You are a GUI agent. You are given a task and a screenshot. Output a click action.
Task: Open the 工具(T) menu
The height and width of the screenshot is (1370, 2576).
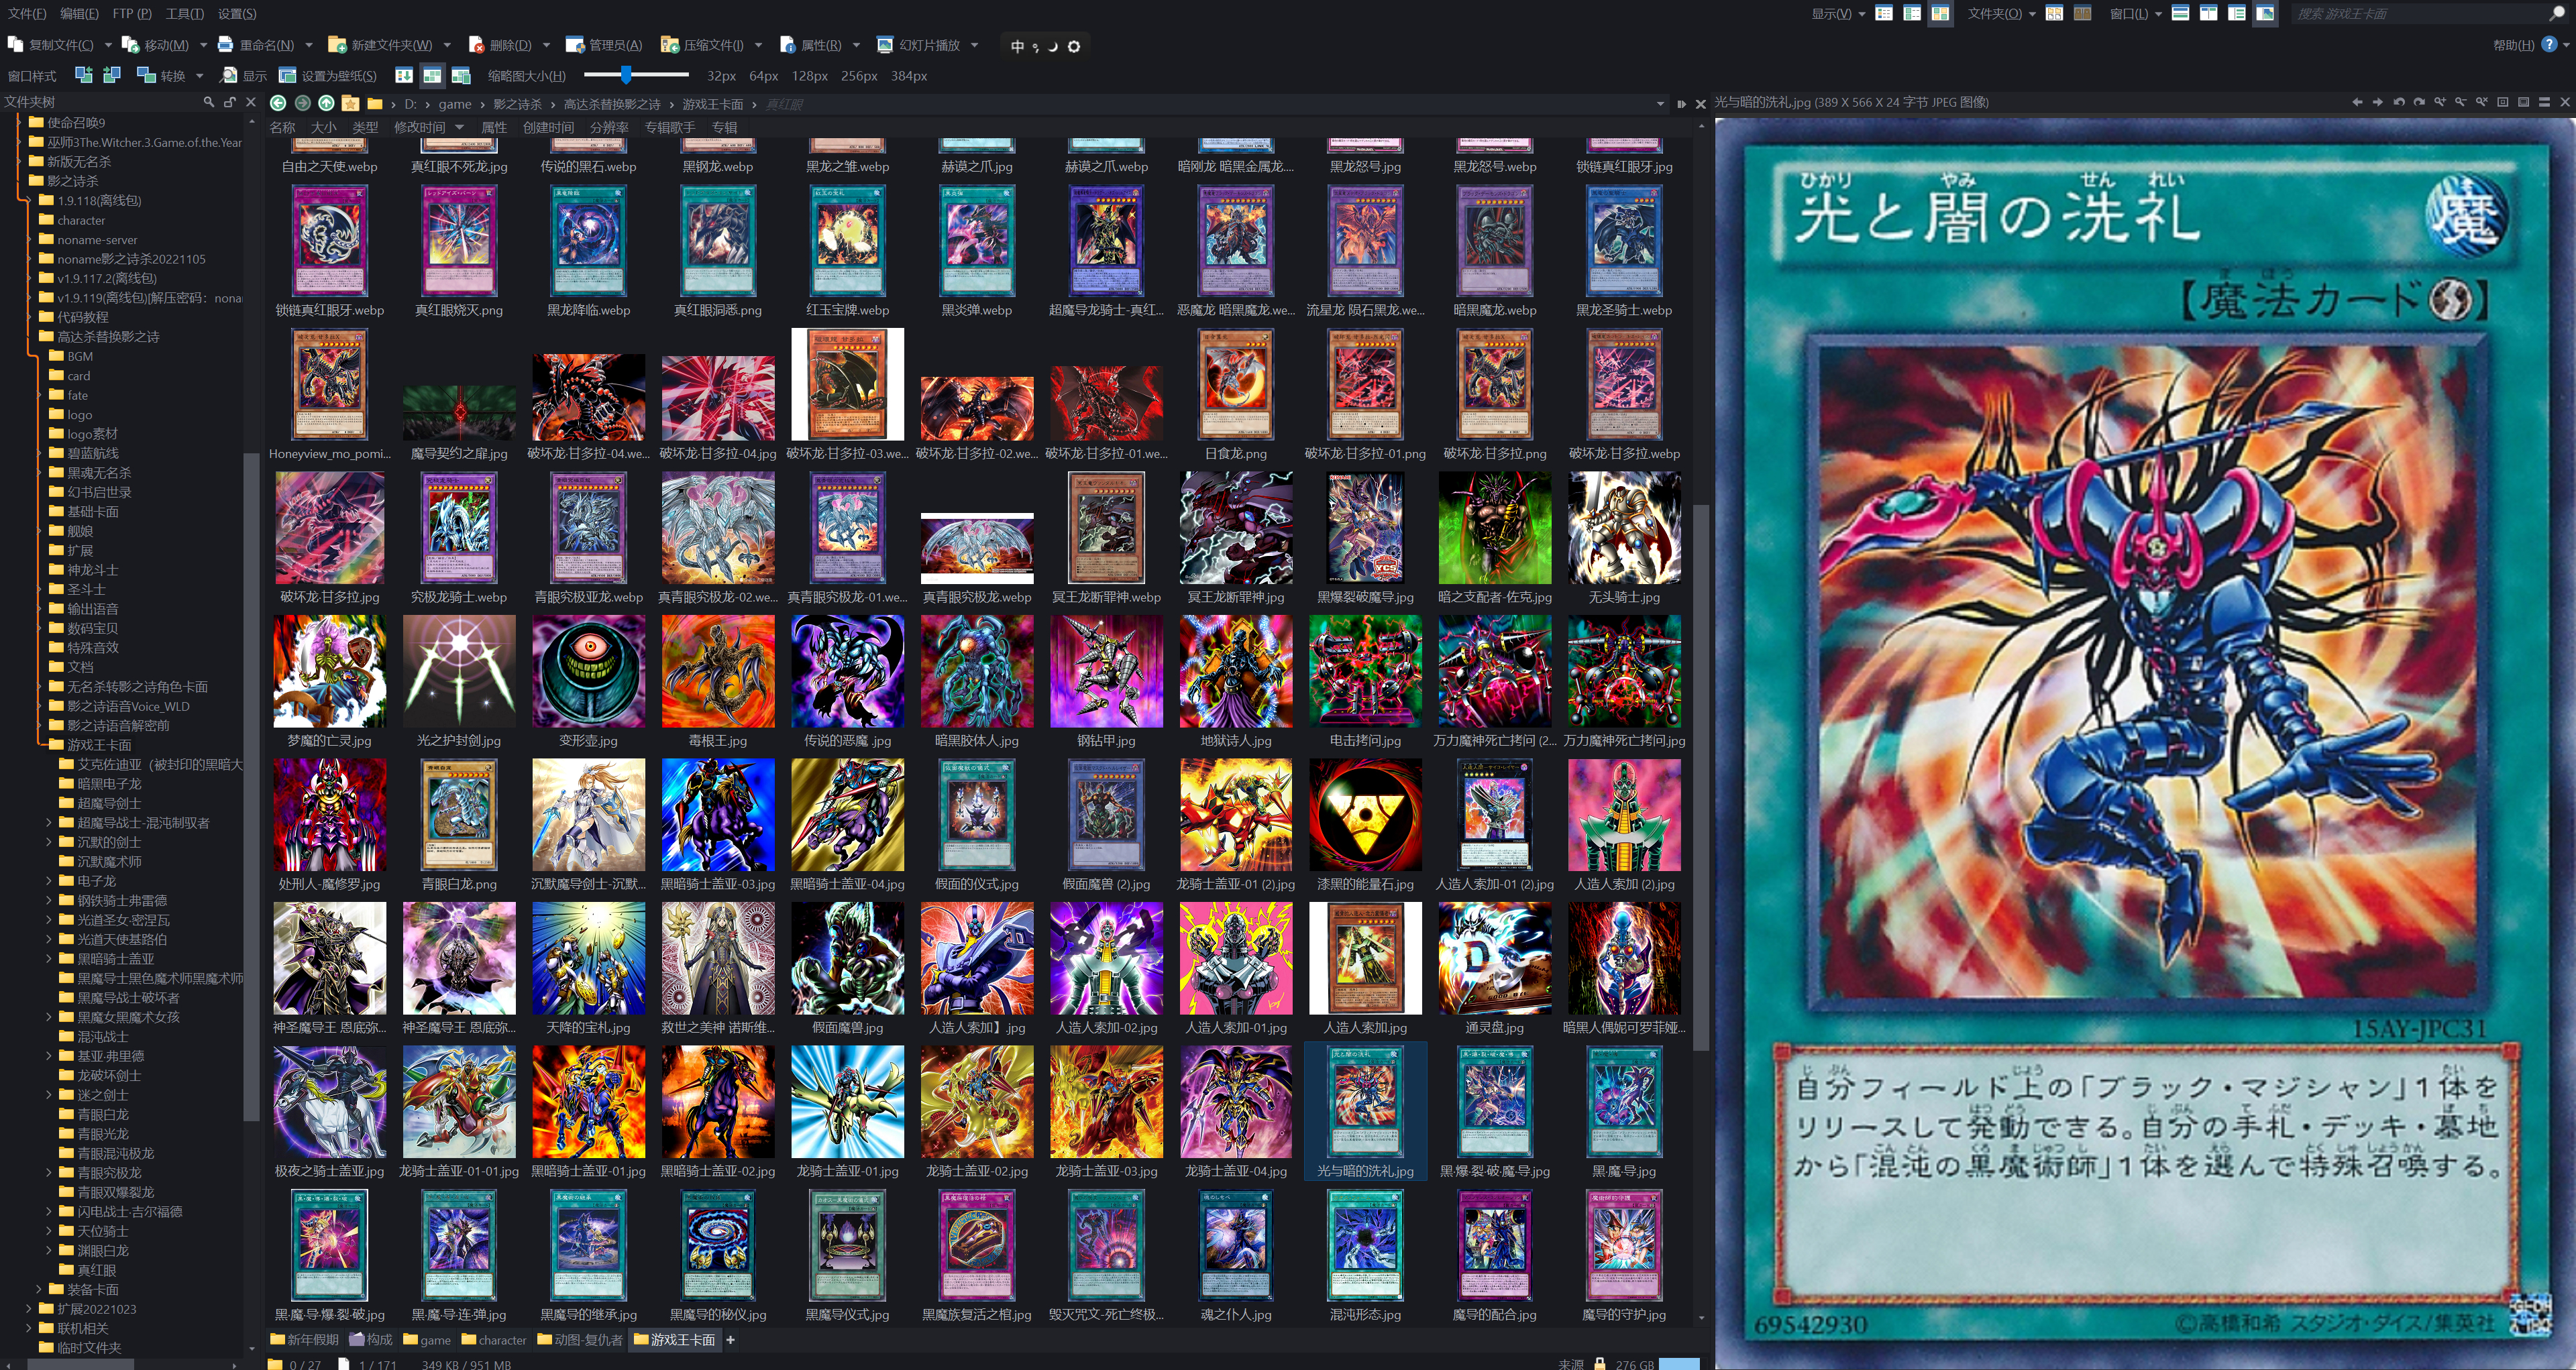tap(184, 13)
